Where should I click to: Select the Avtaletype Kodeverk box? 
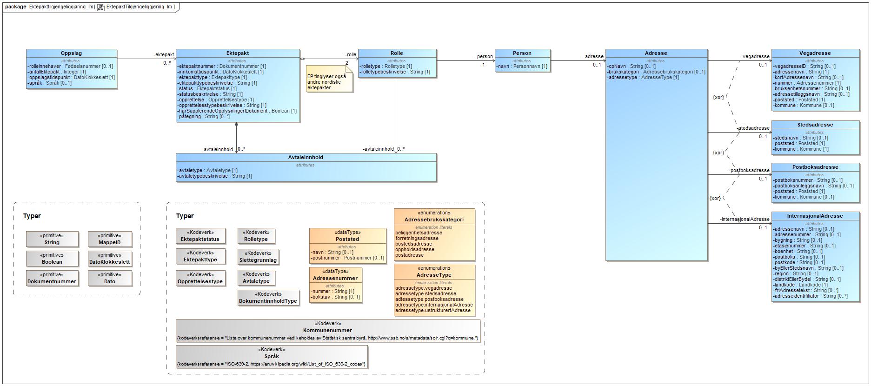point(256,278)
